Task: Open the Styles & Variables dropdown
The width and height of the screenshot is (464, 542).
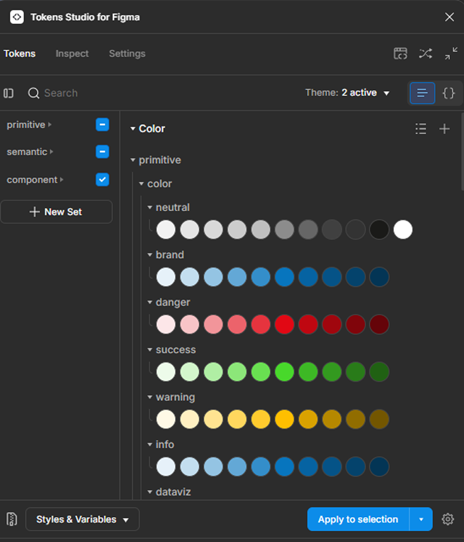Action: coord(82,519)
